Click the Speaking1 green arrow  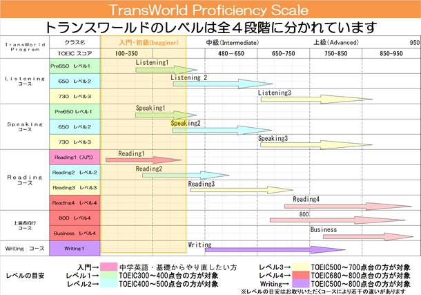(x=166, y=115)
